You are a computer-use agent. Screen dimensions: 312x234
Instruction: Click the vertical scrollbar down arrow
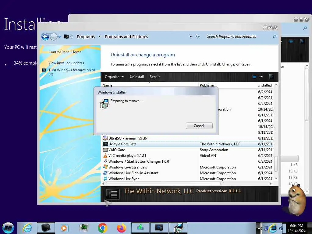click(276, 179)
